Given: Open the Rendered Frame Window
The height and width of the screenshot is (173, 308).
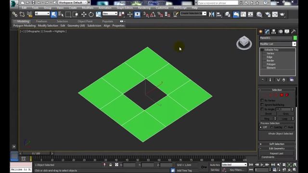Looking at the screenshot, I should tap(275, 14).
